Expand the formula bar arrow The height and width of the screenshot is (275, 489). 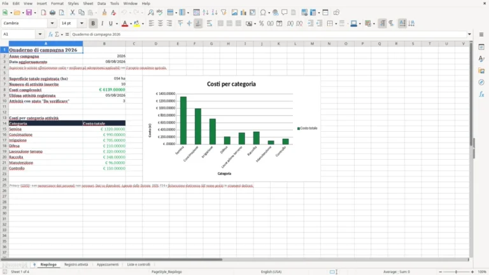point(469,34)
